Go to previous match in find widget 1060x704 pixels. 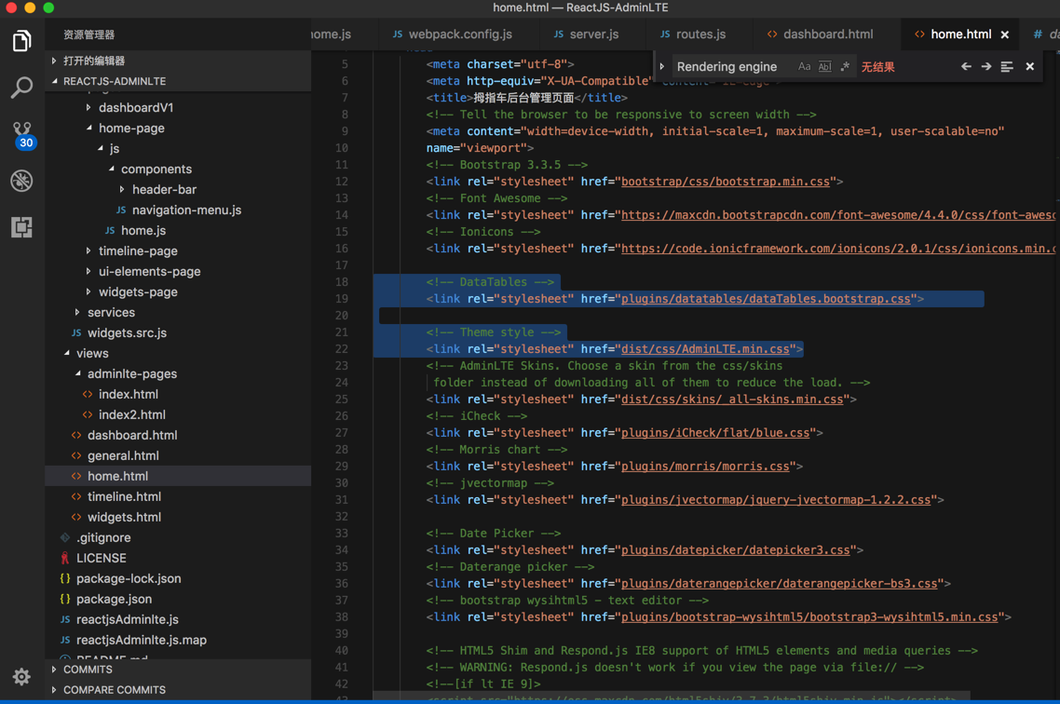[966, 67]
